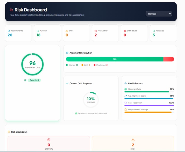Click the Issue Resolution shield icon

click(126, 103)
